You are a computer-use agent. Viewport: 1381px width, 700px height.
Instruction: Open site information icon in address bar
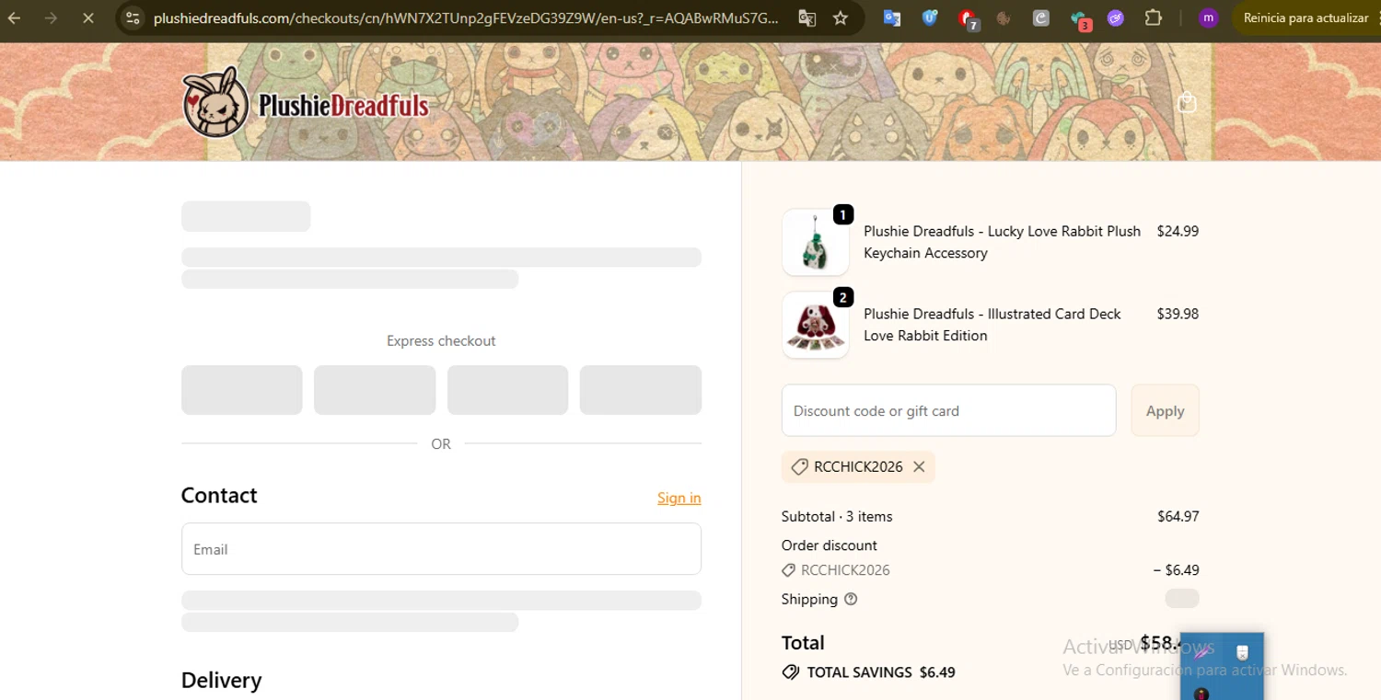pyautogui.click(x=133, y=17)
